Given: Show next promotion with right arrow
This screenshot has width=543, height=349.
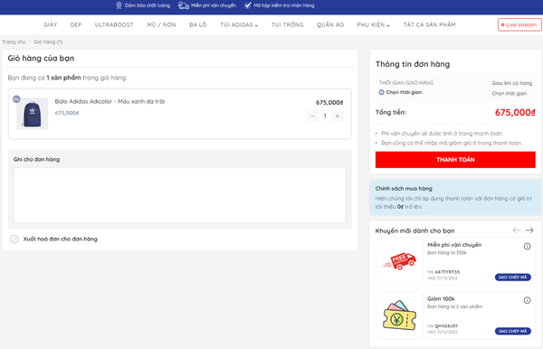Looking at the screenshot, I should 529,231.
